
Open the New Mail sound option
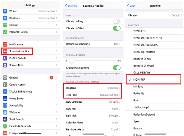pos(93,109)
